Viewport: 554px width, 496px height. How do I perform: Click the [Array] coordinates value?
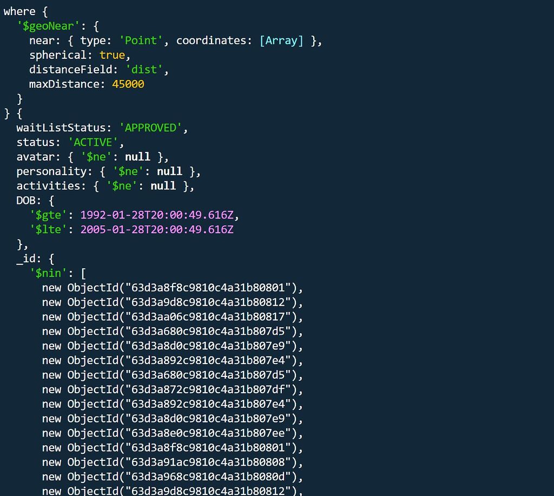[281, 41]
